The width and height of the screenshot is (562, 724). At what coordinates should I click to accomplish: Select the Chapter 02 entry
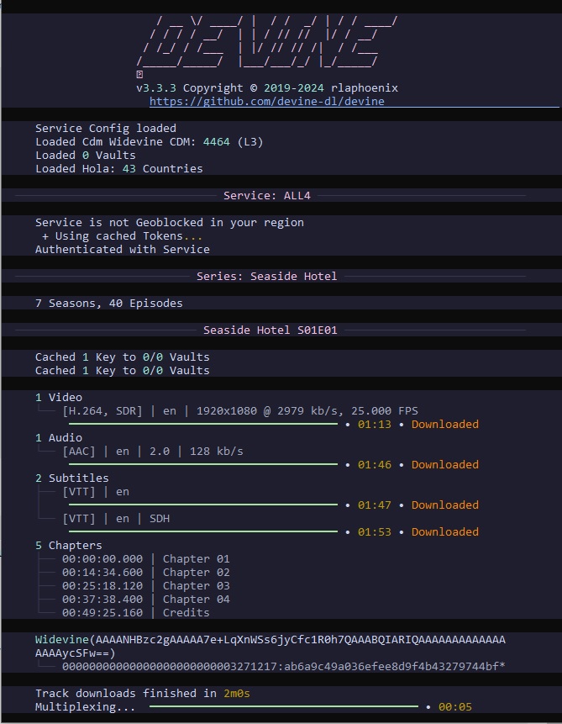click(145, 573)
